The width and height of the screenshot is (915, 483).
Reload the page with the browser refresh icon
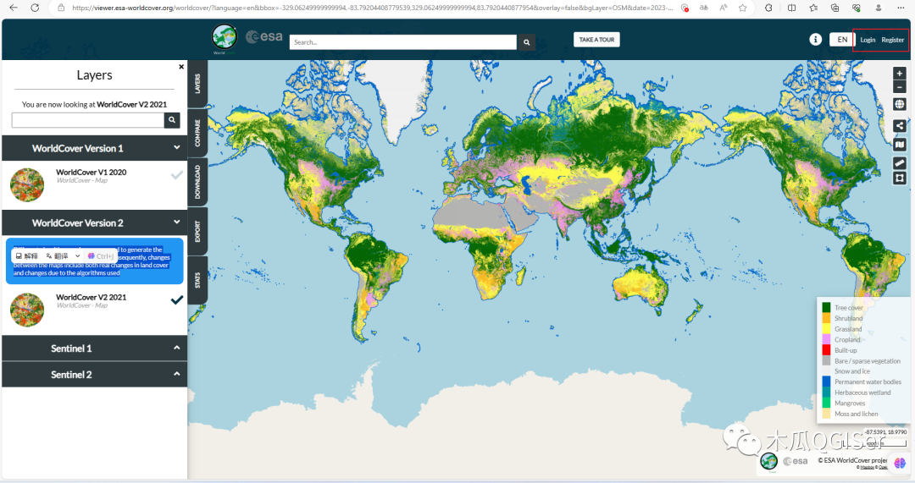pos(35,8)
